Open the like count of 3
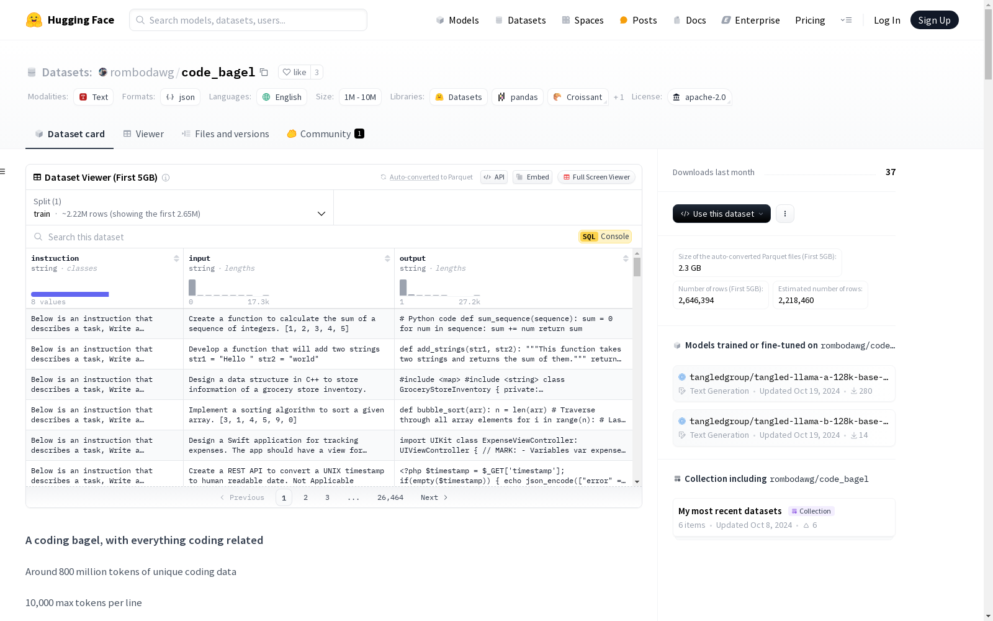 pos(317,72)
